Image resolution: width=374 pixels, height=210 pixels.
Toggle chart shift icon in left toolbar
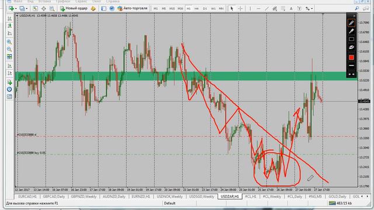click(9, 73)
